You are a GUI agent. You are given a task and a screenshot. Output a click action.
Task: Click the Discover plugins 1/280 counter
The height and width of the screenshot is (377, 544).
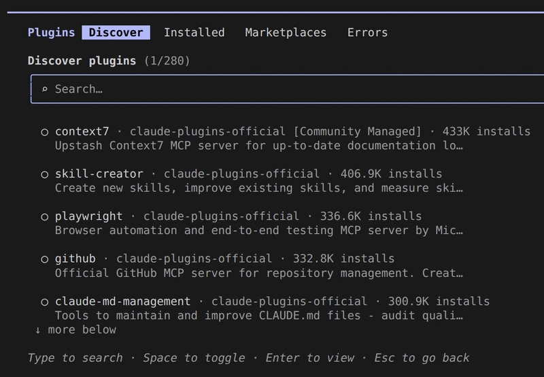167,61
